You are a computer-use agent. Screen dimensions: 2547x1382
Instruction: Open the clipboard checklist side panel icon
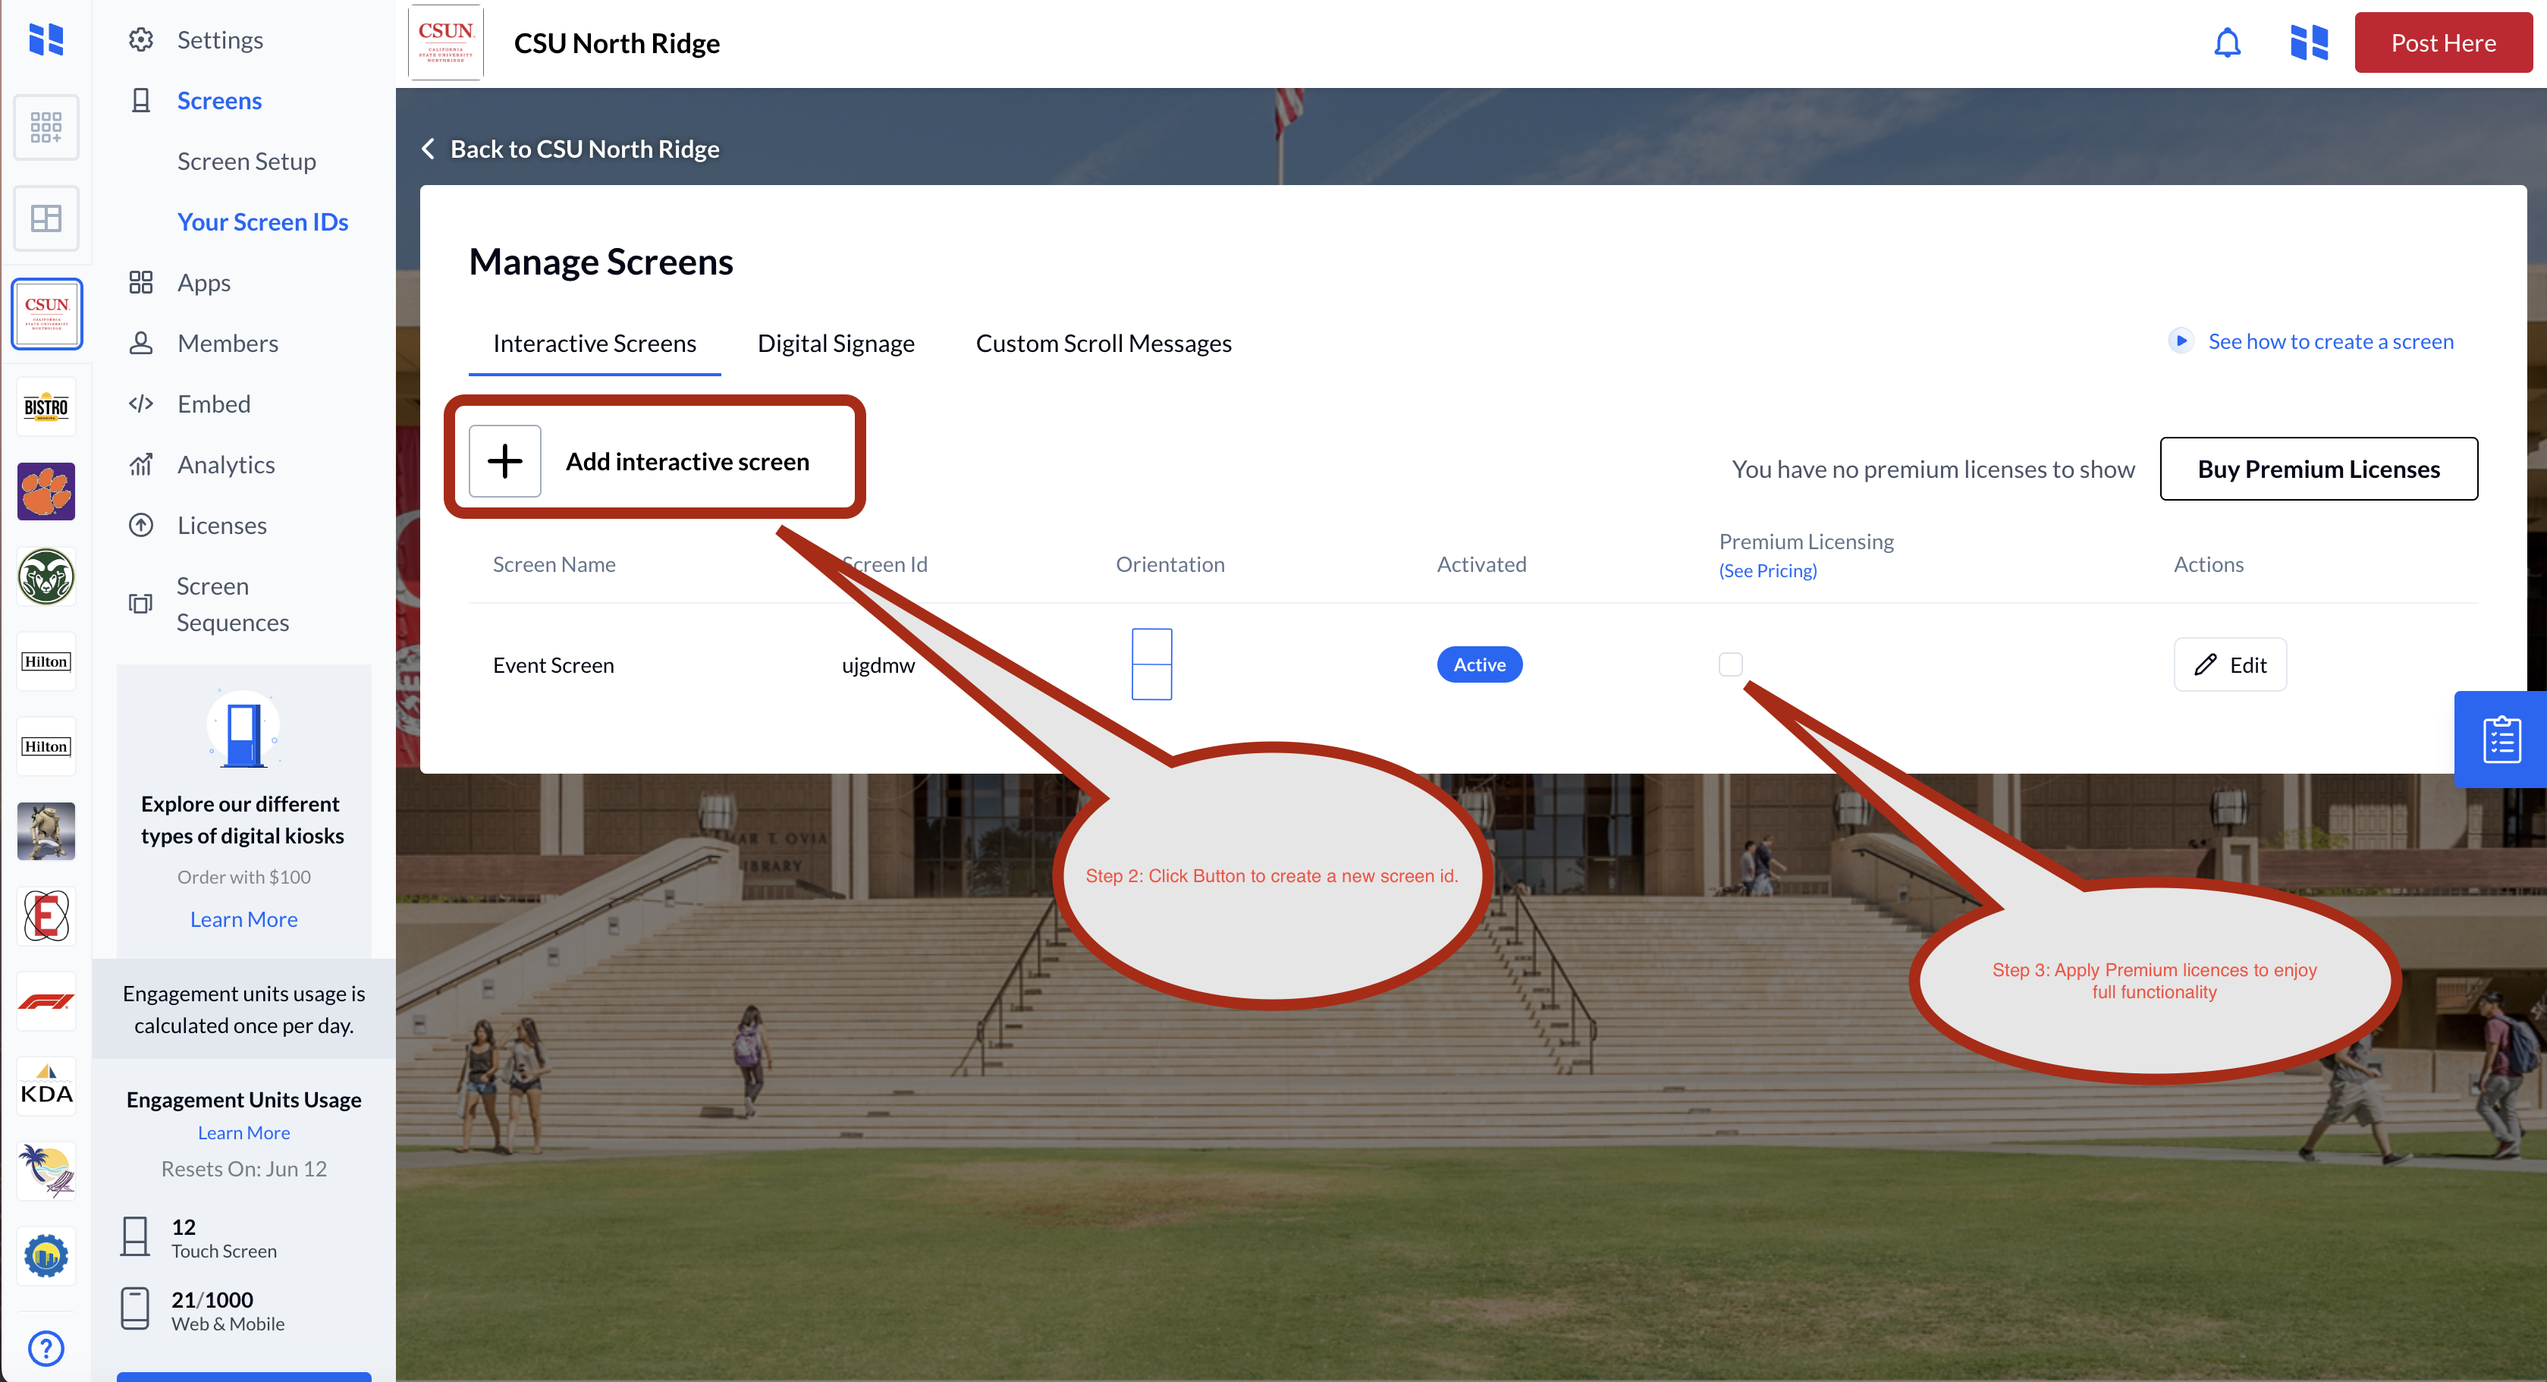click(2501, 739)
